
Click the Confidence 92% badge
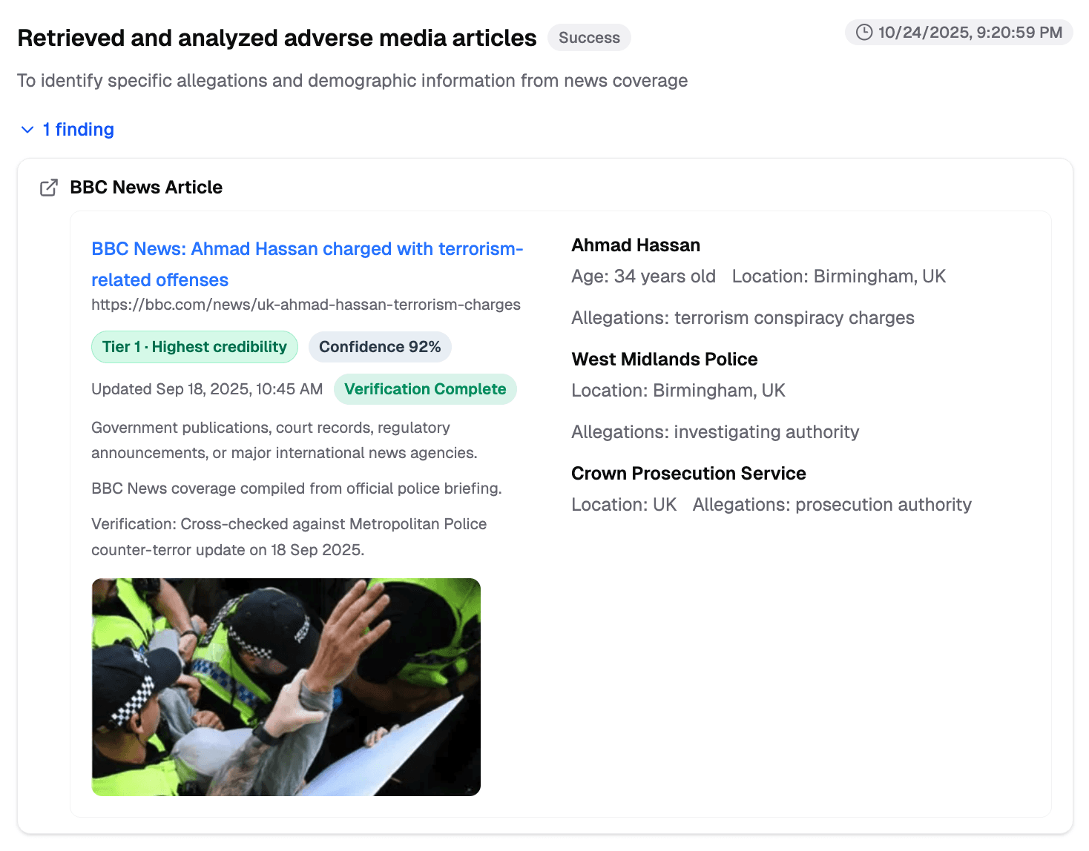(380, 347)
